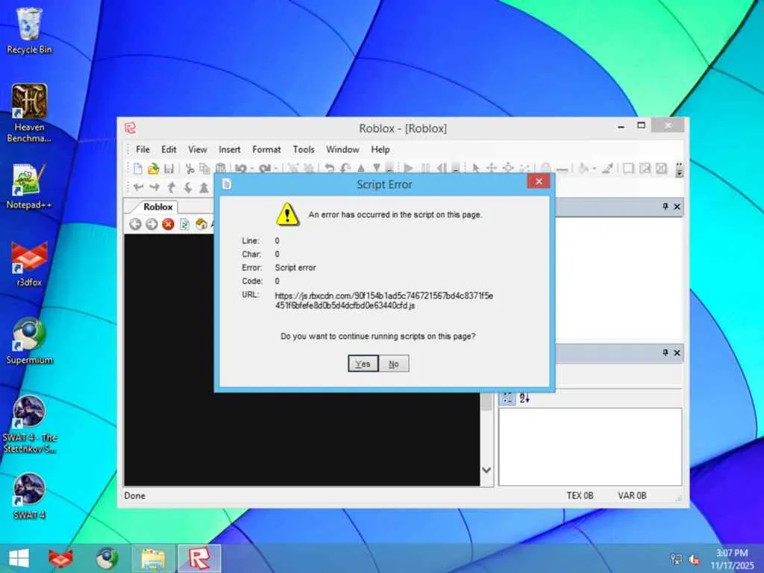Select the r3dfox desktop shortcut
764x573 pixels.
pyautogui.click(x=29, y=263)
